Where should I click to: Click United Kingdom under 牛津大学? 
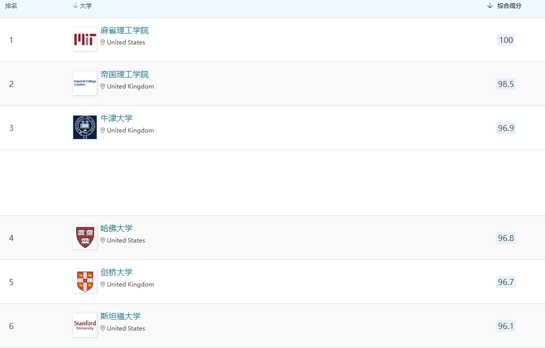[x=130, y=130]
